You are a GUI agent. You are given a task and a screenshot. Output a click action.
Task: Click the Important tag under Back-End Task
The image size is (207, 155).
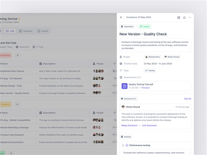pos(22,47)
